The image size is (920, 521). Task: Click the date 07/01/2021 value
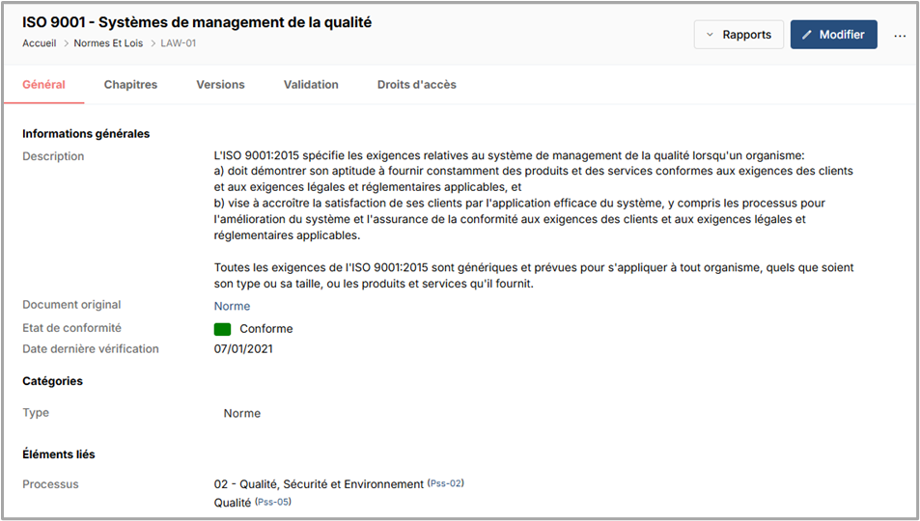point(243,349)
